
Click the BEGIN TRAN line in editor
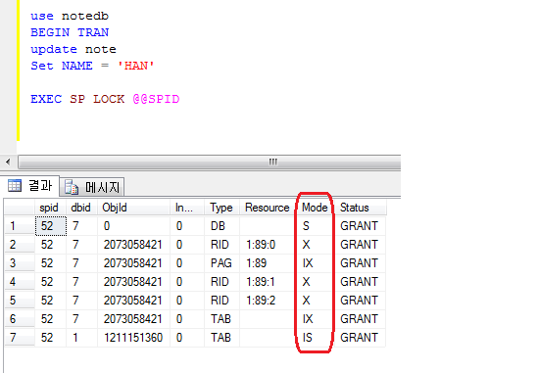pos(70,32)
